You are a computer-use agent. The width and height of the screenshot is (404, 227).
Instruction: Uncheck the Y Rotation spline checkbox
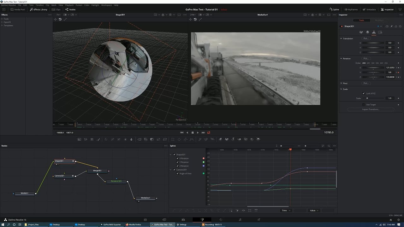point(178,162)
